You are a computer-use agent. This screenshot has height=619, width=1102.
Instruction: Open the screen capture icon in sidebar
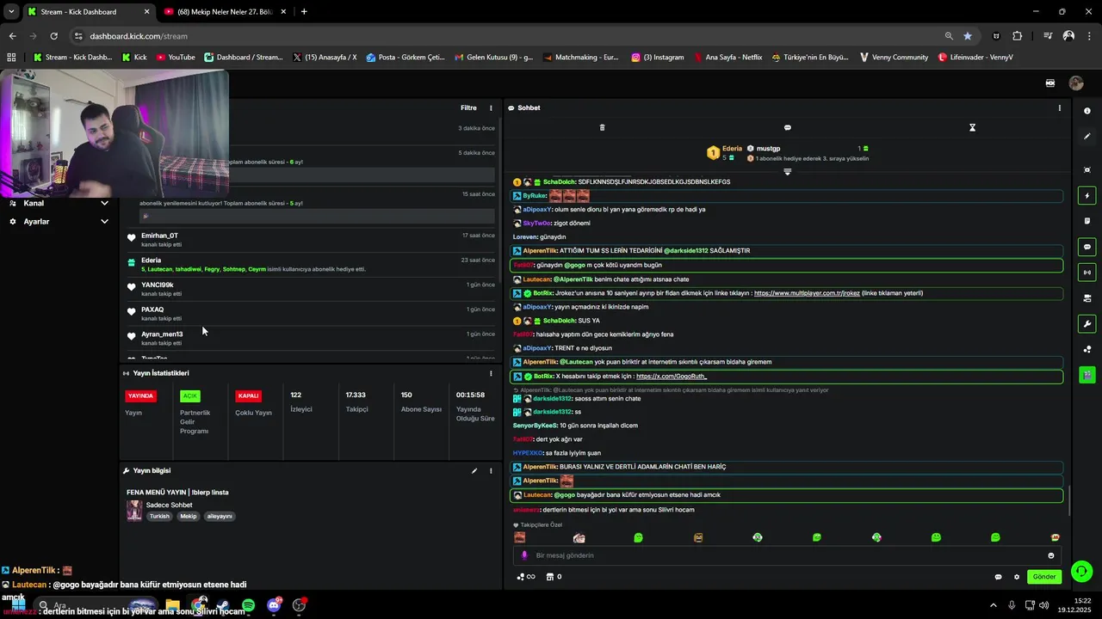click(1087, 170)
